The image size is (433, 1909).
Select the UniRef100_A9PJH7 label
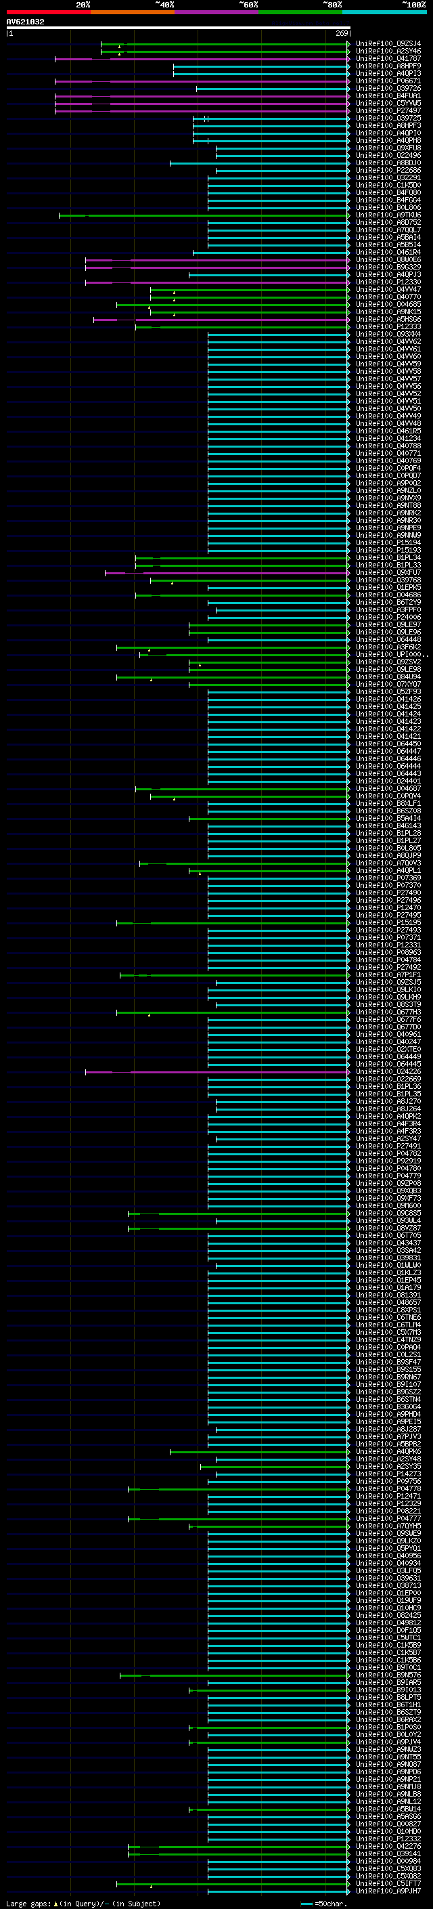388,1891
